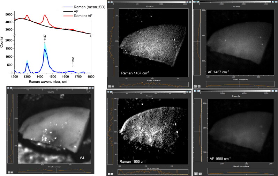Click the decrease-upper-limit arrow in AF 1437 panel

click(273, 2)
